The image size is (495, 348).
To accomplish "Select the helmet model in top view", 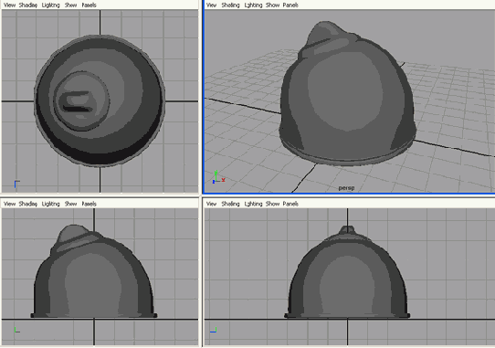I will click(100, 100).
